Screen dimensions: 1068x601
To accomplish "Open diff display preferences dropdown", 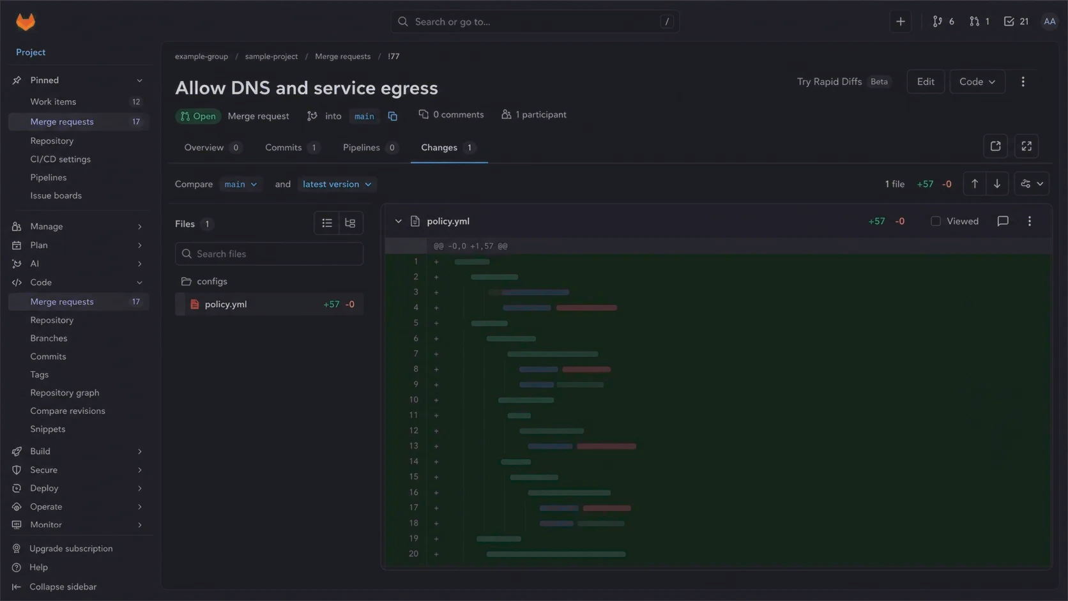I will 1032,184.
